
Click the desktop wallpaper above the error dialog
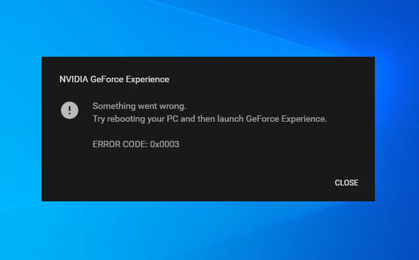click(x=209, y=29)
